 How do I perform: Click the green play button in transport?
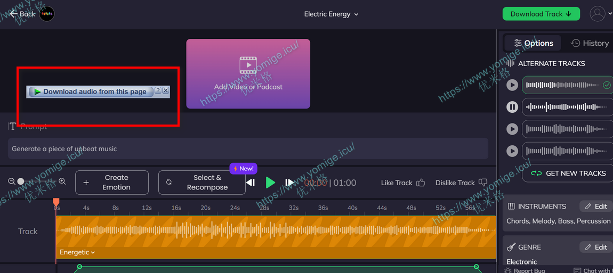coord(270,183)
